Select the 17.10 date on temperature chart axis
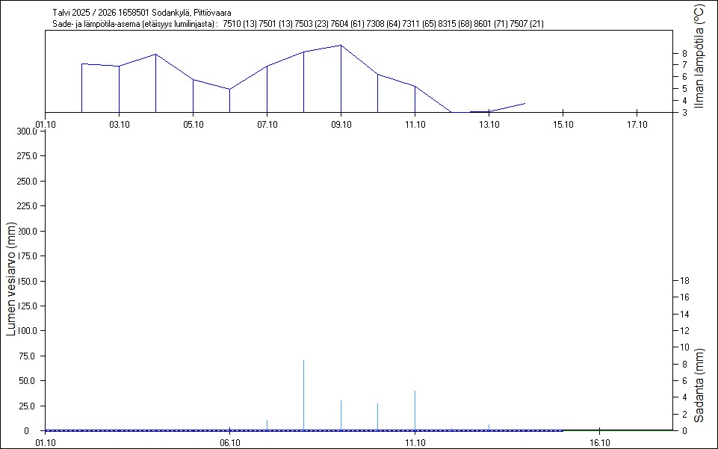The width and height of the screenshot is (718, 449). [x=637, y=125]
